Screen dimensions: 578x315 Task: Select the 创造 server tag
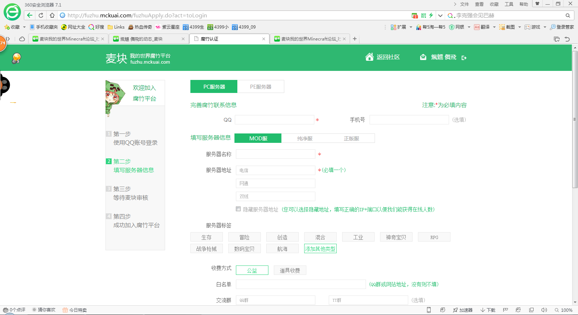pos(282,237)
